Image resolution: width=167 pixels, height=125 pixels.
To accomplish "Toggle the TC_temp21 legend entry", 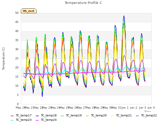I will pyautogui.click(x=121, y=115).
